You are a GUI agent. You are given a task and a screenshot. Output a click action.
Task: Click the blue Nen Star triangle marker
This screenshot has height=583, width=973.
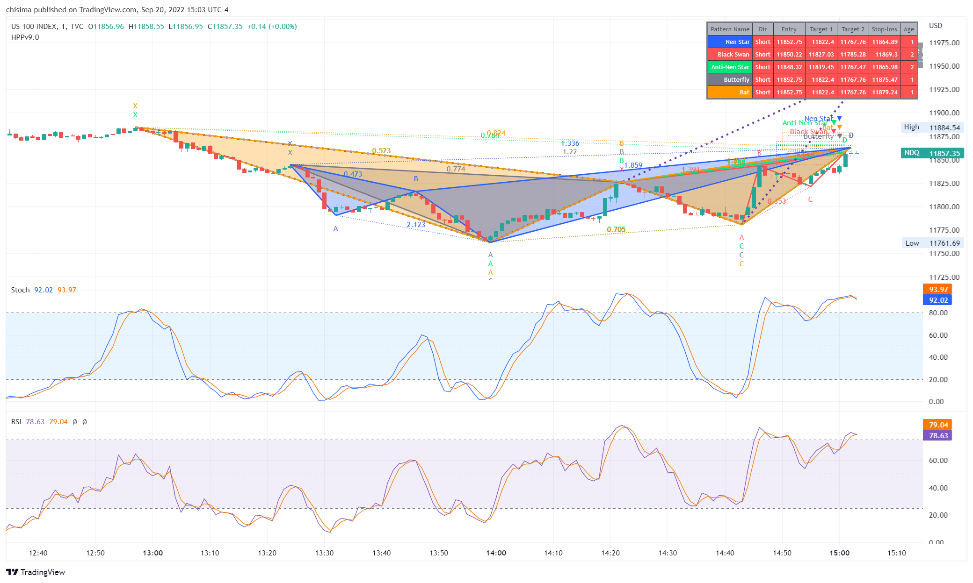pos(839,118)
